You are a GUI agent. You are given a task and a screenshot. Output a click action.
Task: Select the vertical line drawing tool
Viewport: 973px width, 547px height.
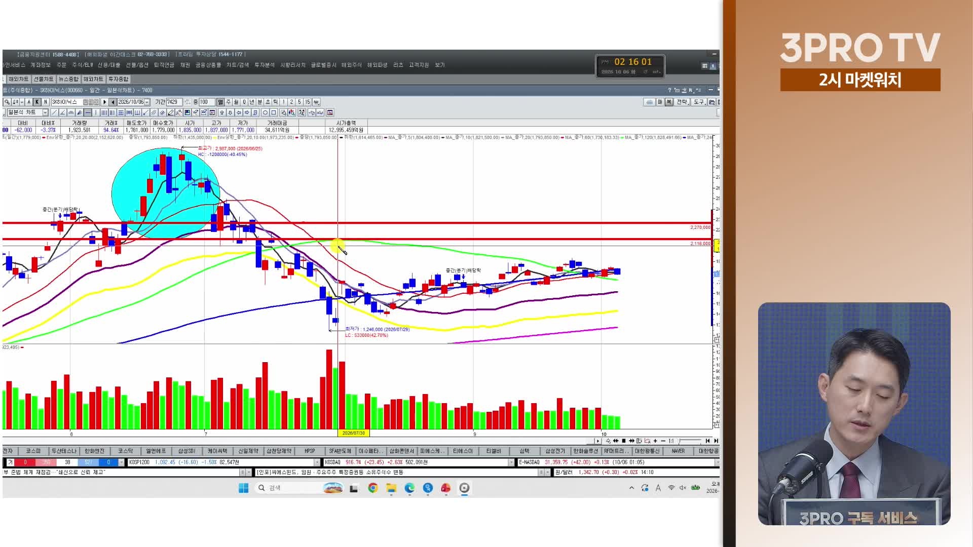pyautogui.click(x=96, y=112)
